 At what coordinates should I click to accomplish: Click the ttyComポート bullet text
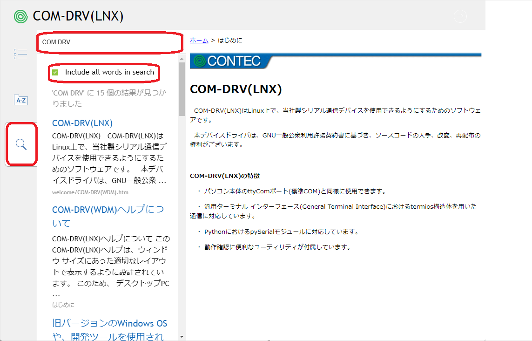coord(295,191)
